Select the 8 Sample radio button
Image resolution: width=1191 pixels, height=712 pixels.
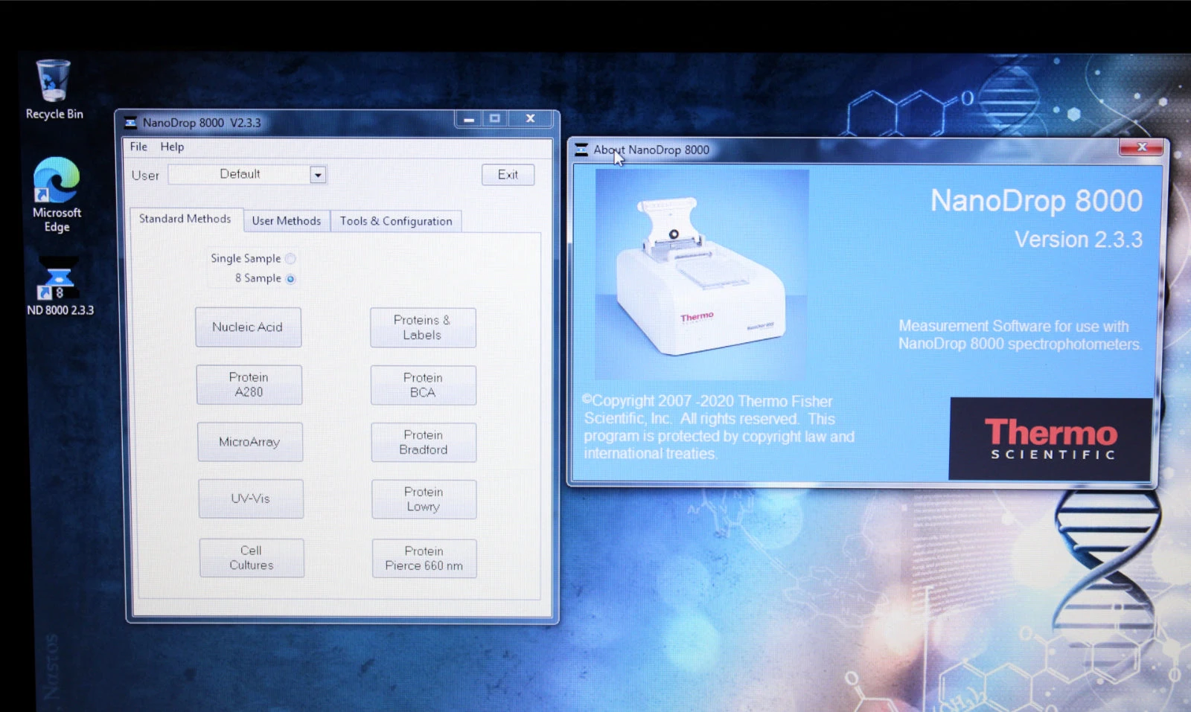coord(290,279)
